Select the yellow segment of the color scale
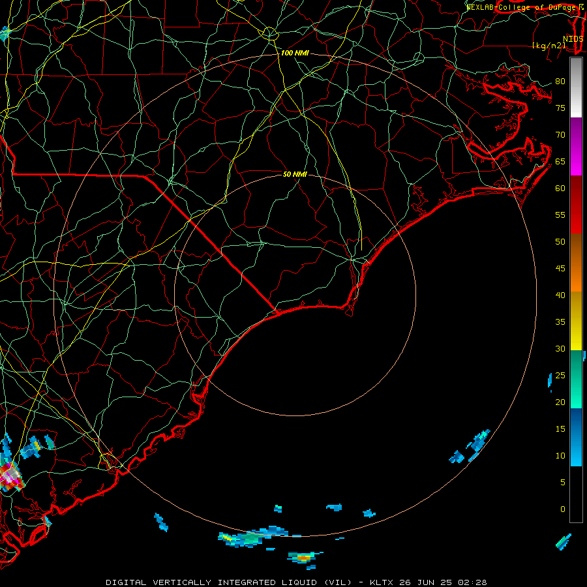This screenshot has width=587, height=587. 576,321
